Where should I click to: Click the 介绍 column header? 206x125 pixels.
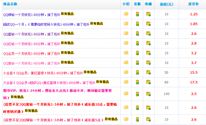[126, 4]
